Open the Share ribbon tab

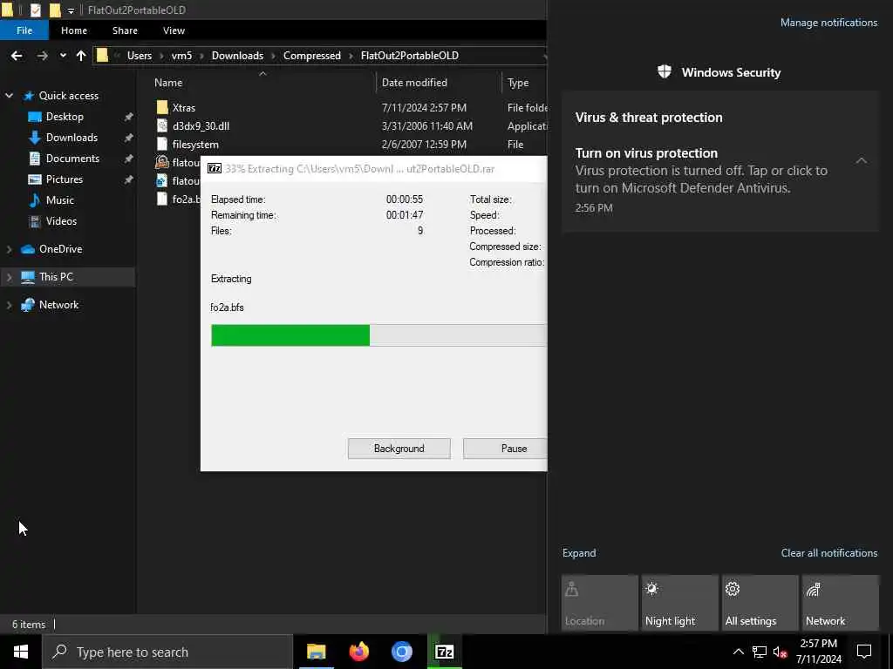(125, 30)
